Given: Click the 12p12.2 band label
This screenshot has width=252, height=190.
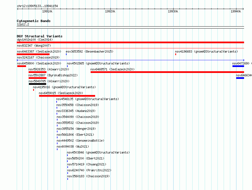Looking at the screenshot, I should (x=23, y=24).
